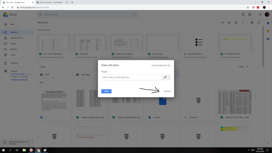The image size is (272, 153).
Task: Open search options dropdown arrow
Action: [x=134, y=15]
